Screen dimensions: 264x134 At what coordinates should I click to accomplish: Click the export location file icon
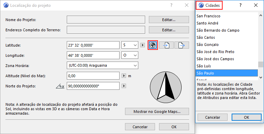point(182,45)
